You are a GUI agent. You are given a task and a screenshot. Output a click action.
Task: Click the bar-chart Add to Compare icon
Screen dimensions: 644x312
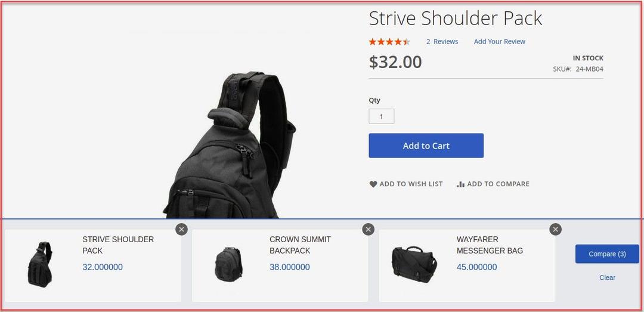pyautogui.click(x=460, y=184)
